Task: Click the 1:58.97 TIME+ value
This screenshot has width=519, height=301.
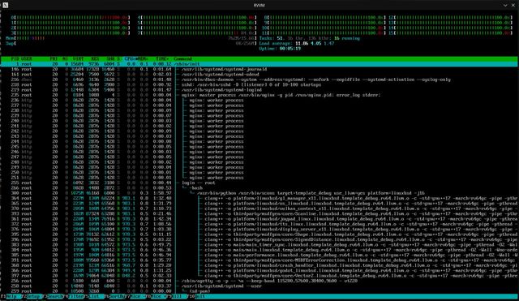Action: coord(162,193)
